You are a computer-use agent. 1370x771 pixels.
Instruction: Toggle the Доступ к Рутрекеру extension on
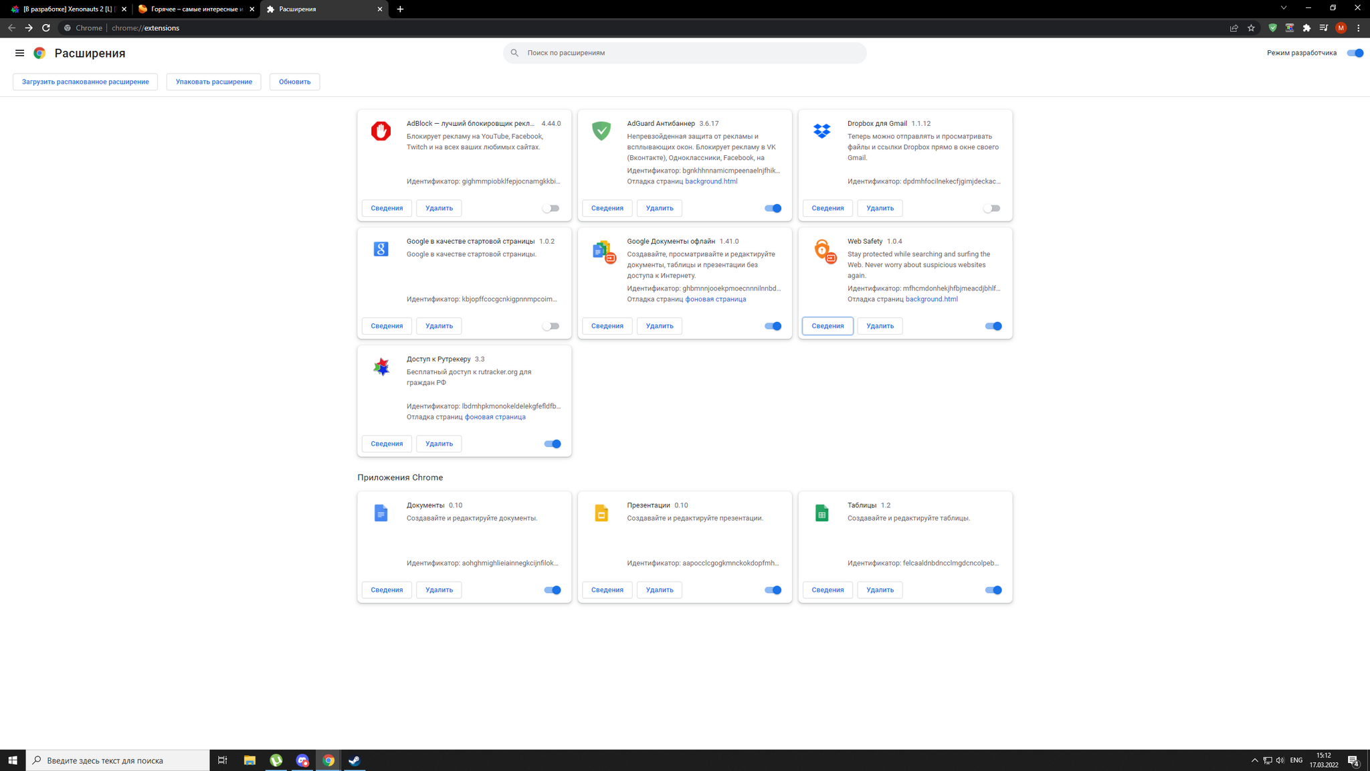pyautogui.click(x=553, y=444)
